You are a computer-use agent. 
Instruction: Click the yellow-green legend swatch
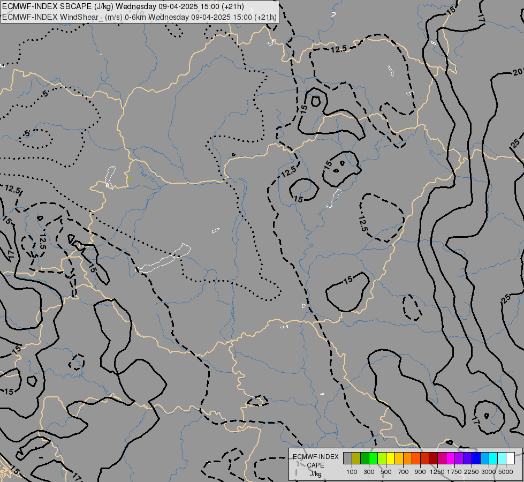click(x=382, y=458)
